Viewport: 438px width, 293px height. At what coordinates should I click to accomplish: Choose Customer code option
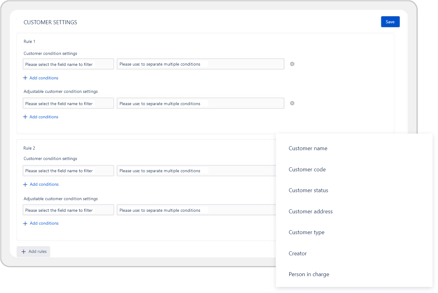(x=307, y=169)
